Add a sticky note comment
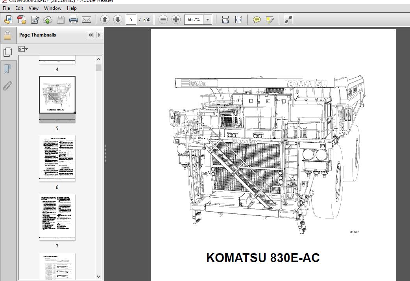Image resolution: width=410 pixels, height=281 pixels. (257, 20)
